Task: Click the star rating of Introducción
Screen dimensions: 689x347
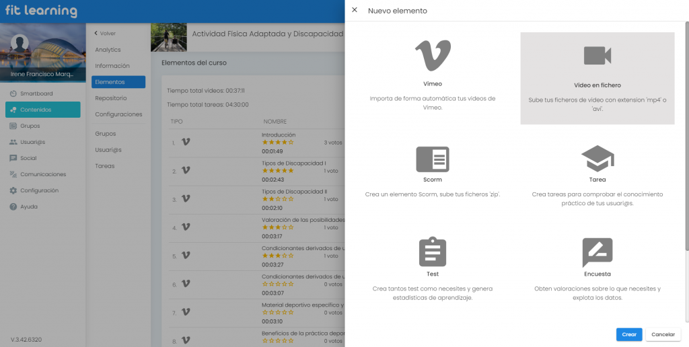Action: (x=277, y=143)
